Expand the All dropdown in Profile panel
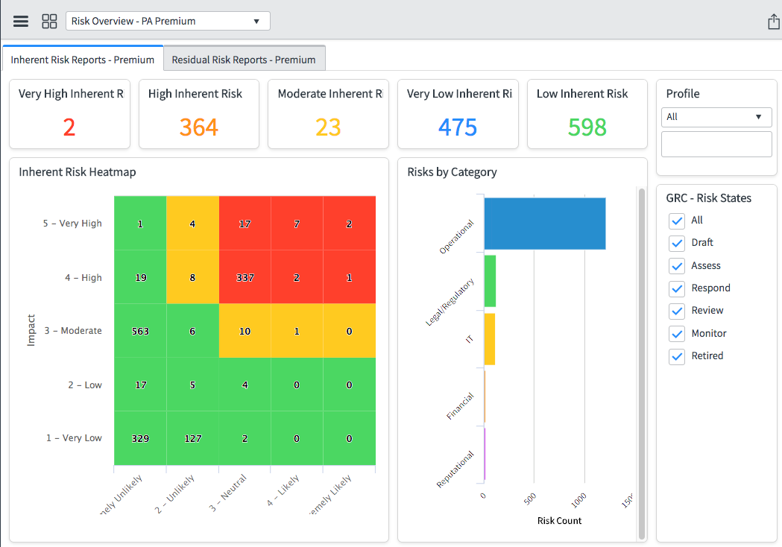Image resolution: width=782 pixels, height=547 pixels. point(716,117)
